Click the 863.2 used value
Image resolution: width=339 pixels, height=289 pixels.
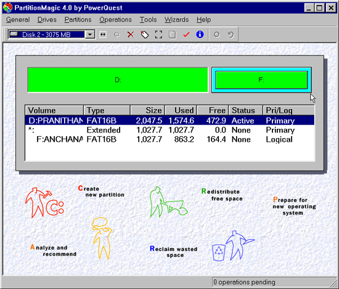[x=184, y=139]
